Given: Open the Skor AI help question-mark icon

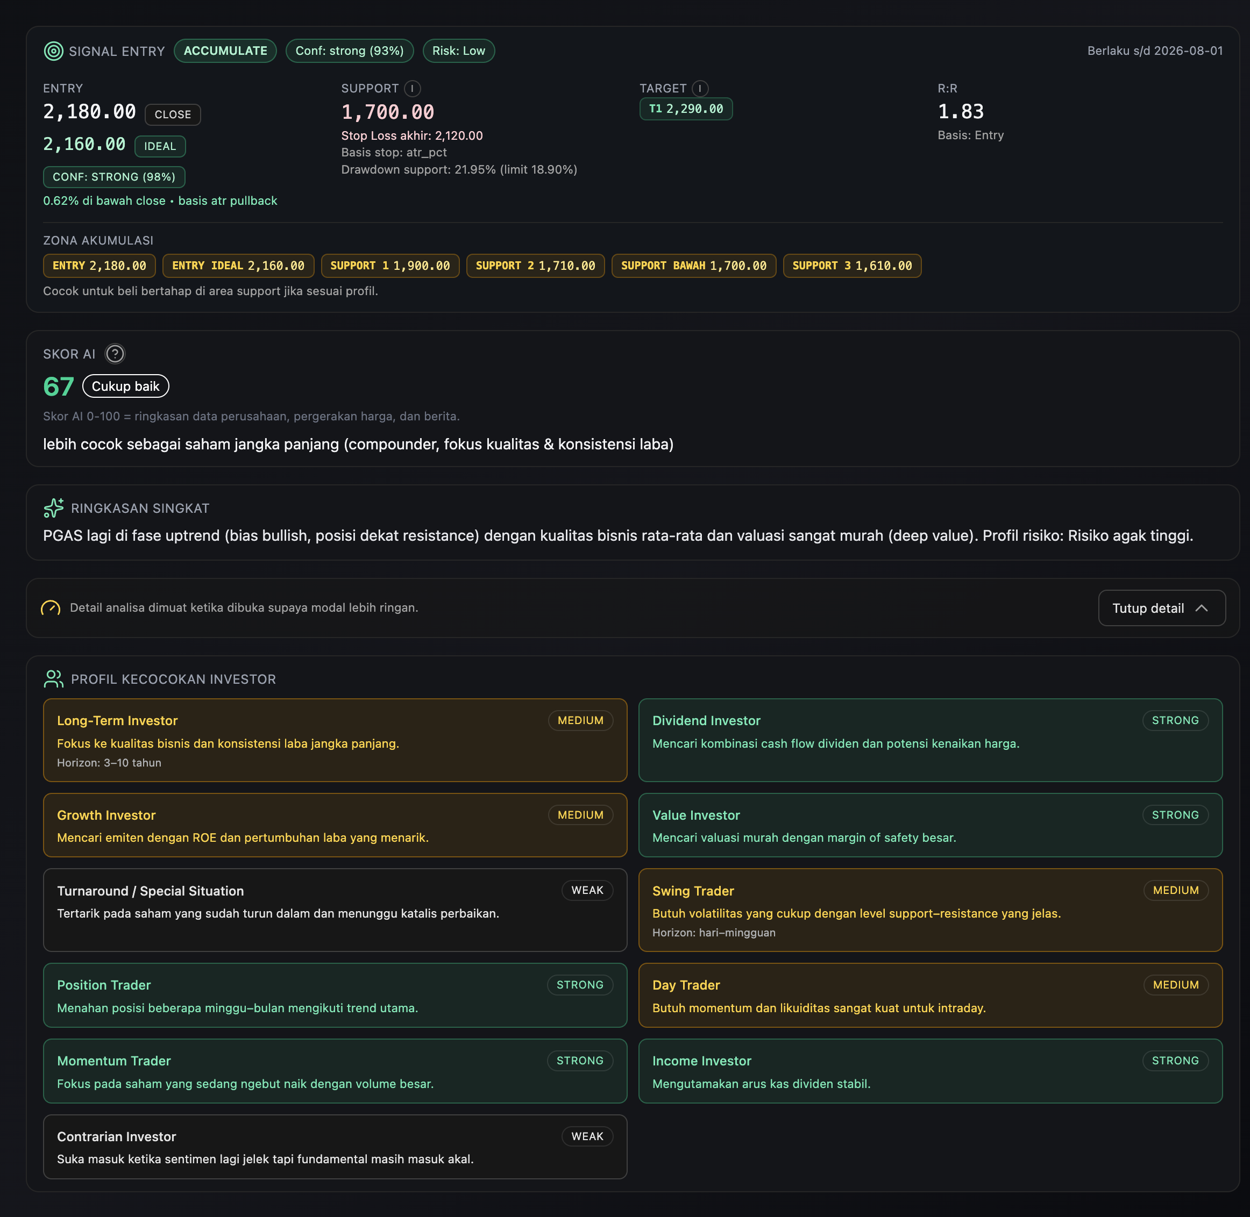Looking at the screenshot, I should click(x=115, y=354).
